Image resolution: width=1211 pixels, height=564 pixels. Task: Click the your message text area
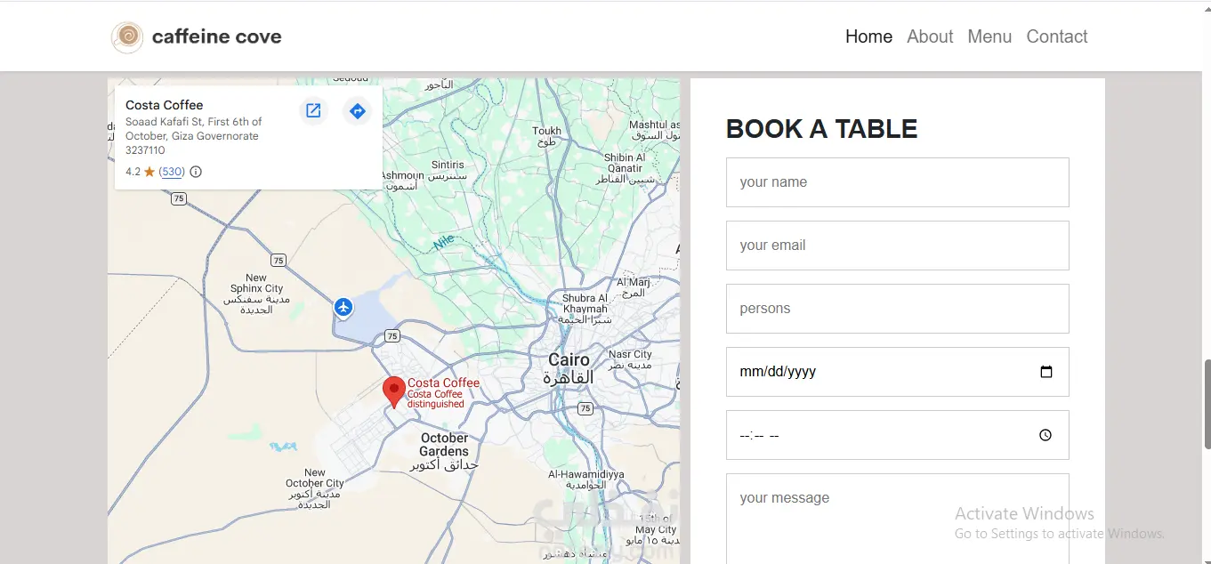897,520
